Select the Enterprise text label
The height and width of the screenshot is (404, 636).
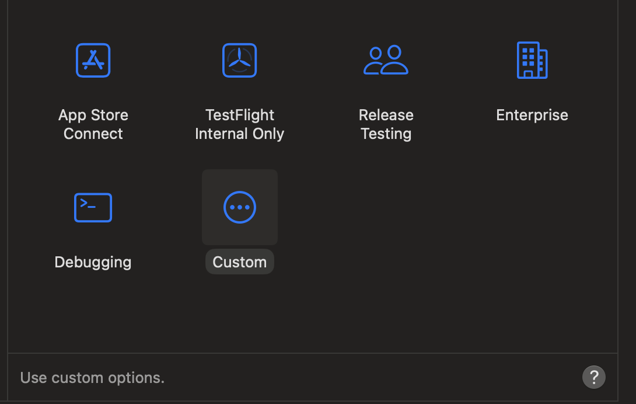click(532, 115)
